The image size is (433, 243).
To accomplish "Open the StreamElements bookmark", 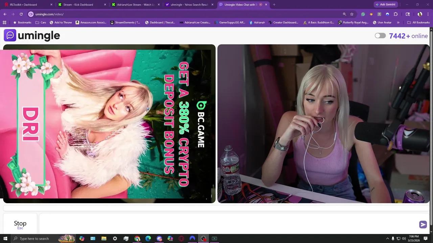I will pyautogui.click(x=125, y=22).
